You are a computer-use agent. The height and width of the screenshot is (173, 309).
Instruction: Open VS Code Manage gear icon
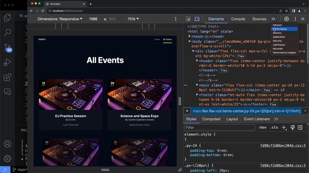tap(7, 159)
